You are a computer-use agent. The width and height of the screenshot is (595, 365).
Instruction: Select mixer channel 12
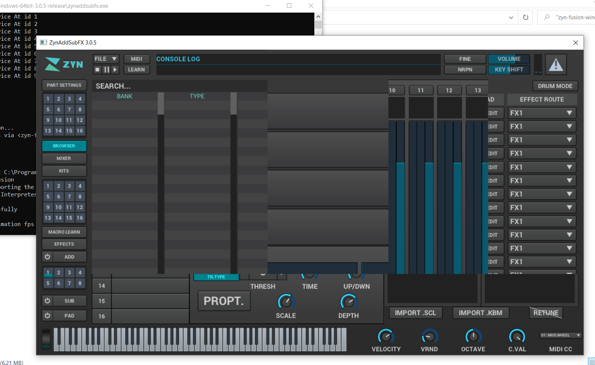point(449,90)
